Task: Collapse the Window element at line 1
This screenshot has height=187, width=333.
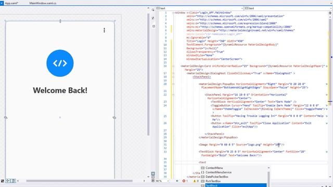Action: coord(173,12)
